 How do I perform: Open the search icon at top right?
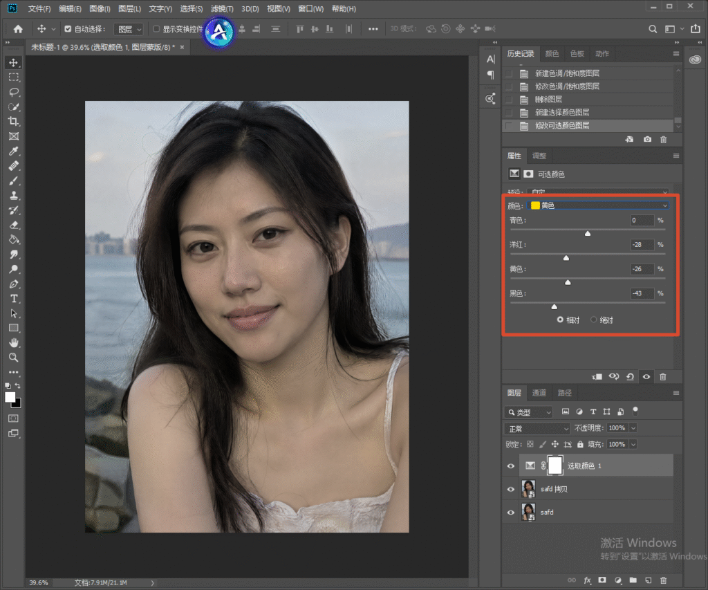(653, 29)
